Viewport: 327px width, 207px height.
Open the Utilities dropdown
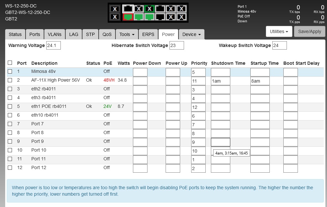[279, 31]
